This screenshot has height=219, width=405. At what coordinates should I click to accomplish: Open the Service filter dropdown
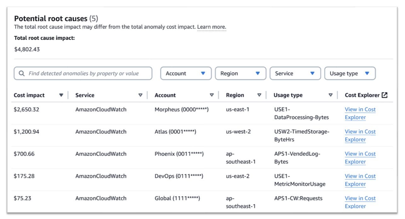[x=295, y=73]
